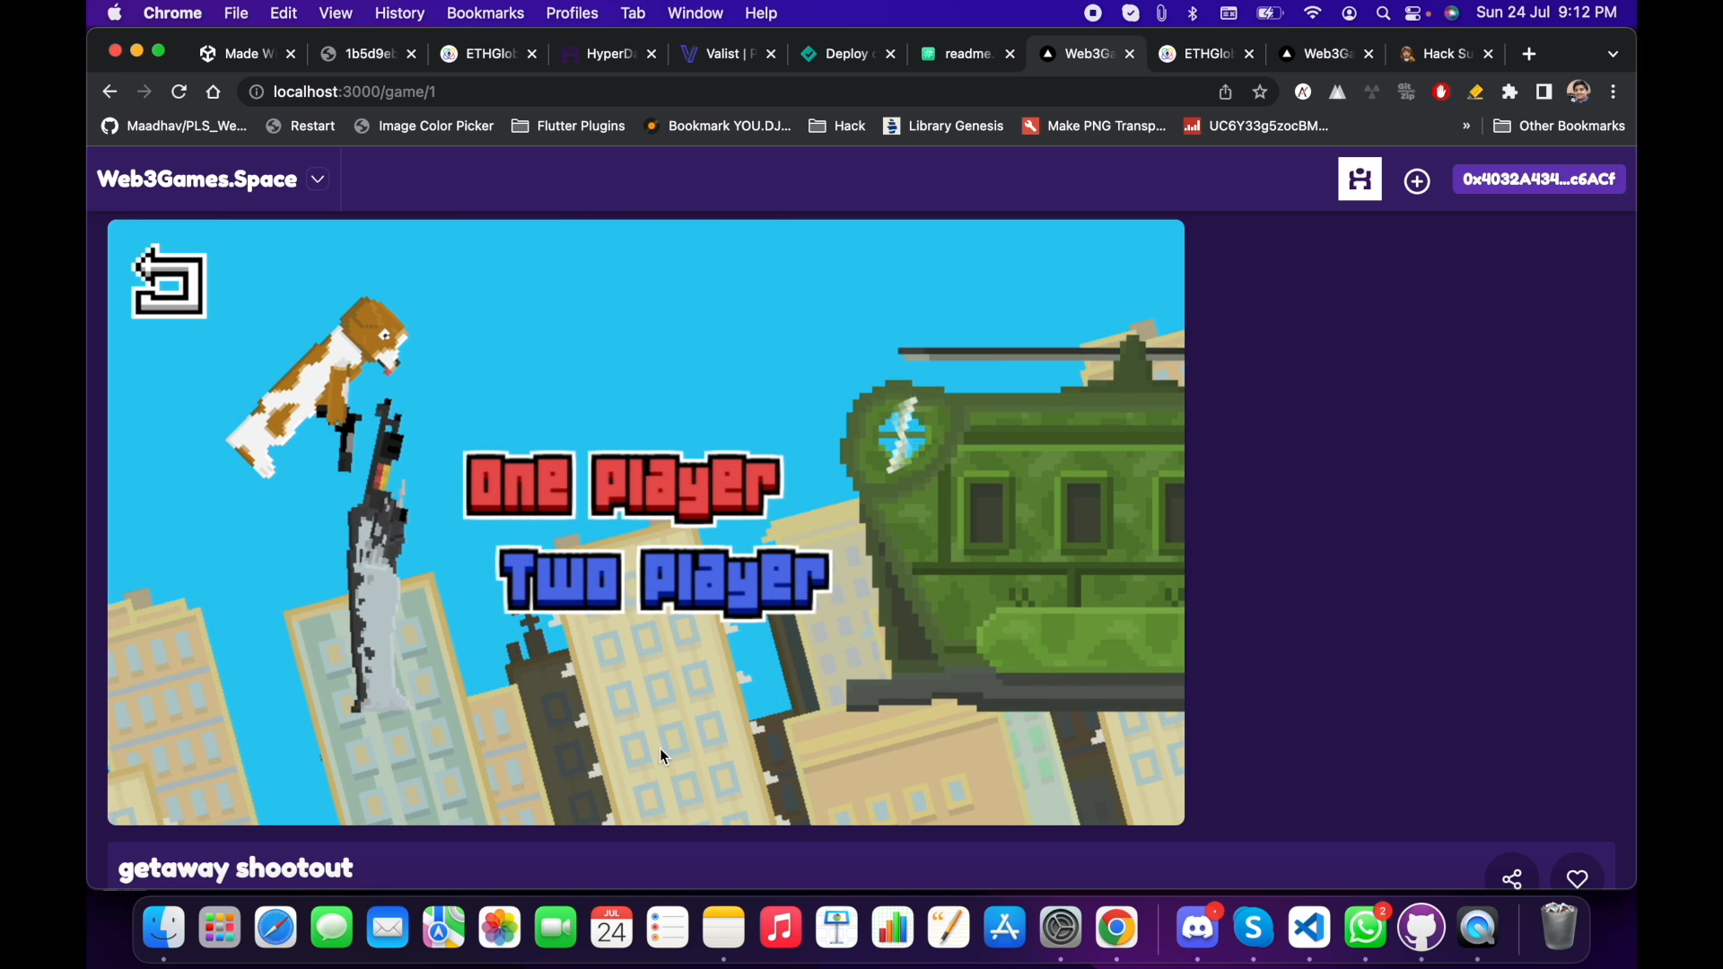1723x969 pixels.
Task: Favorite the game with heart icon
Action: click(x=1578, y=878)
